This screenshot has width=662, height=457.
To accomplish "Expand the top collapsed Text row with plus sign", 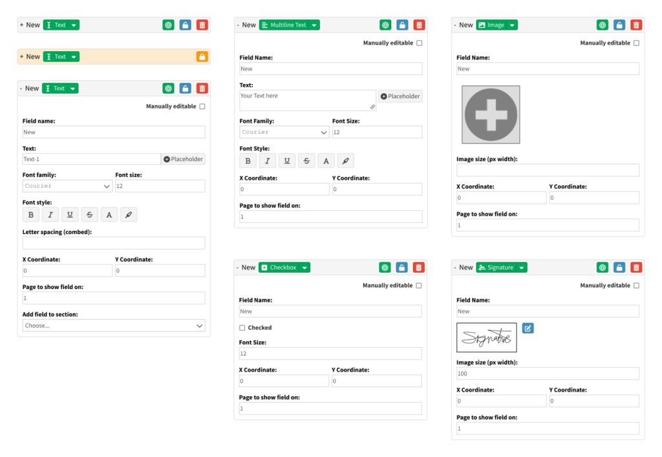I will coord(21,25).
